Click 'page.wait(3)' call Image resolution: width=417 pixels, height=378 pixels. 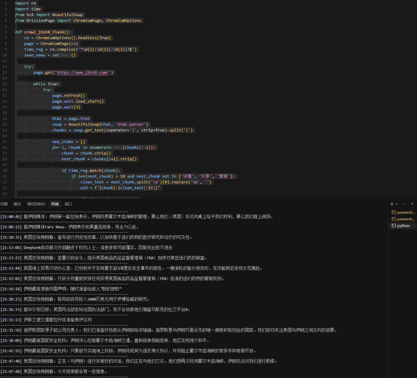click(x=66, y=107)
